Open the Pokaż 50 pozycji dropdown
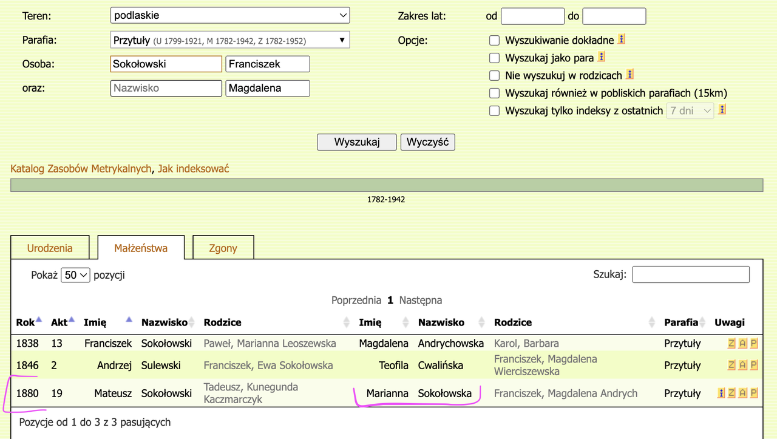Screen dimensions: 777x439 [x=75, y=275]
